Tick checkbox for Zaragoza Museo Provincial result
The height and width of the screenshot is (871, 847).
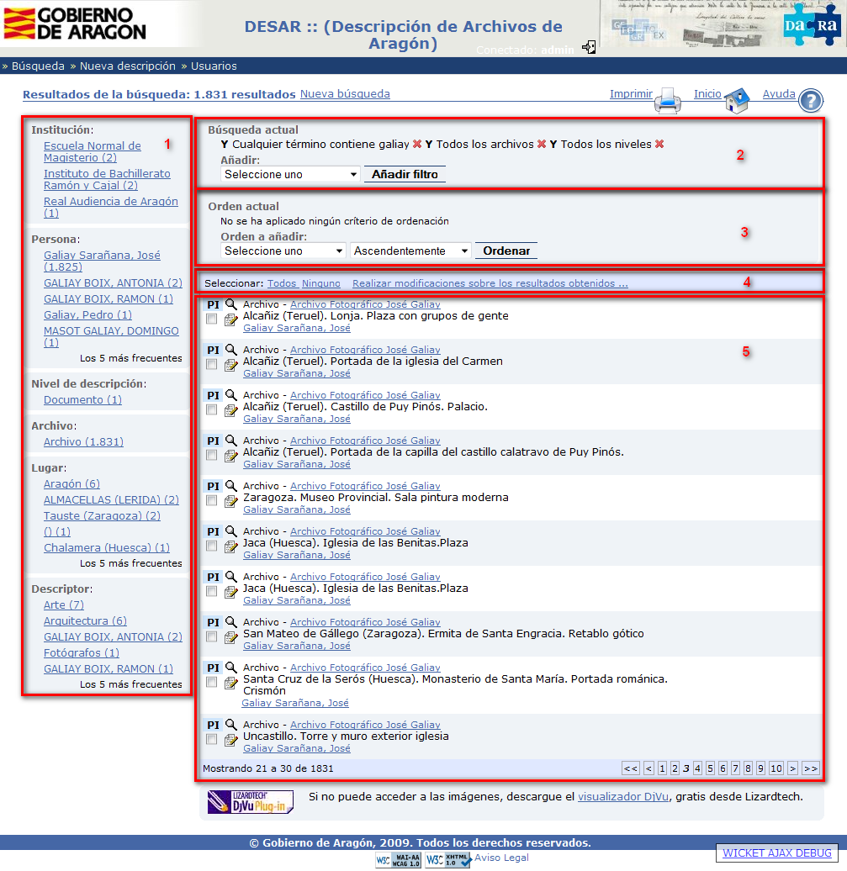[x=212, y=501]
